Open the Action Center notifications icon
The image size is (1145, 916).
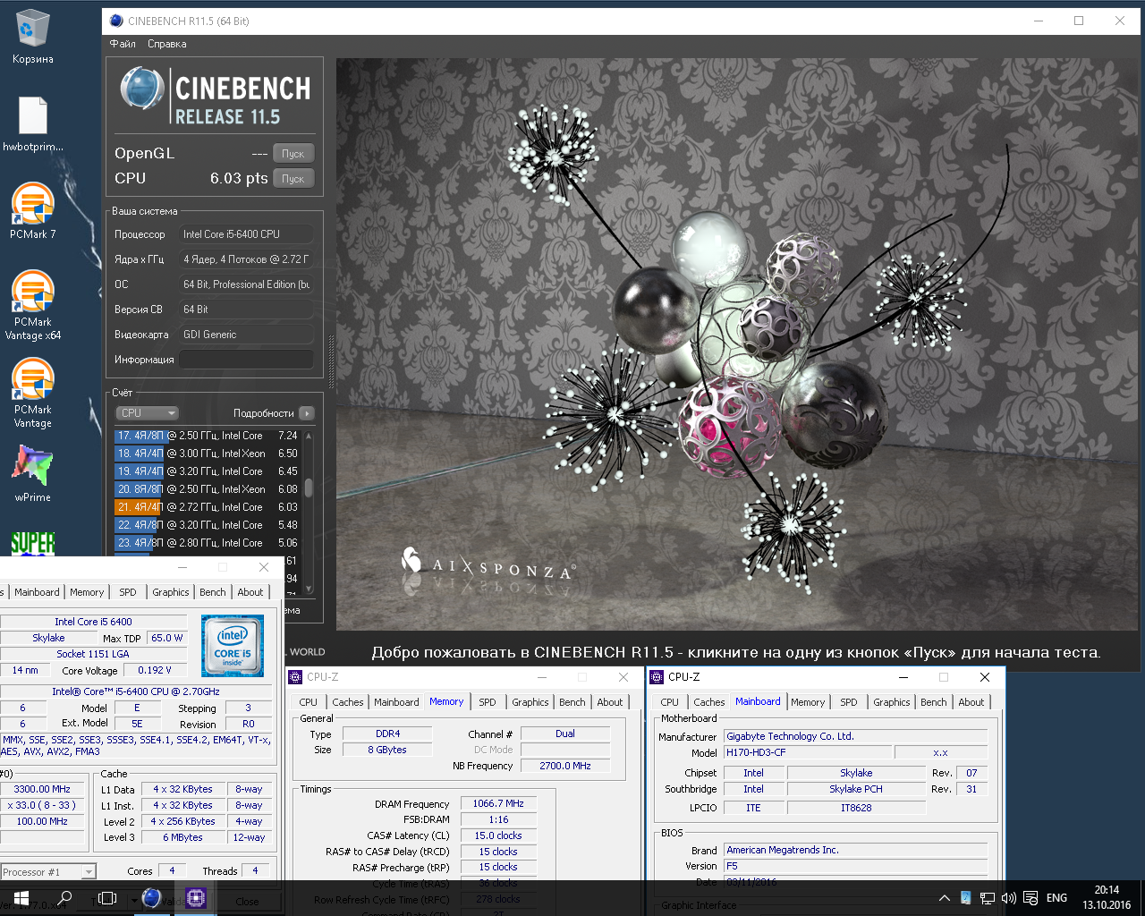coord(1030,898)
